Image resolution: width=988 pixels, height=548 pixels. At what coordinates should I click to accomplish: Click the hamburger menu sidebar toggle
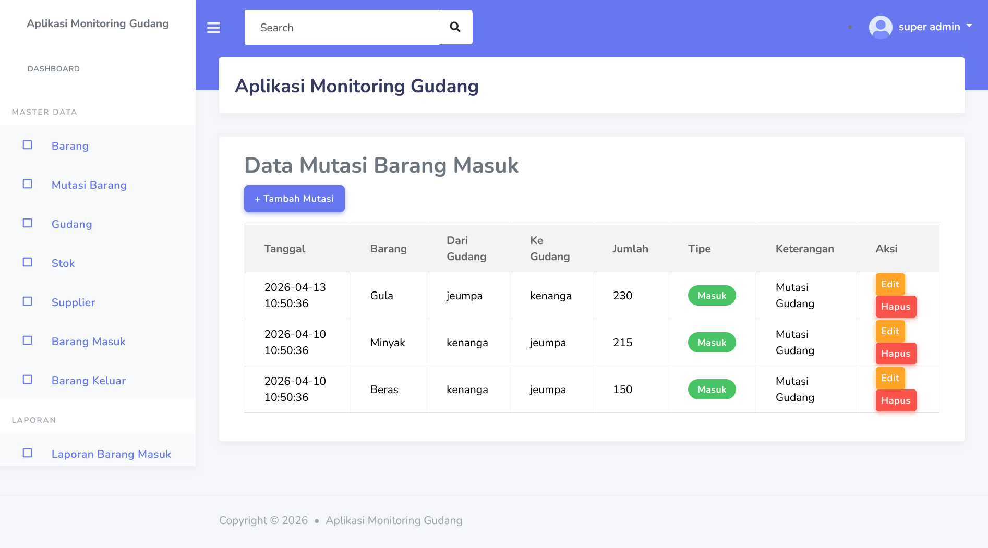tap(213, 28)
